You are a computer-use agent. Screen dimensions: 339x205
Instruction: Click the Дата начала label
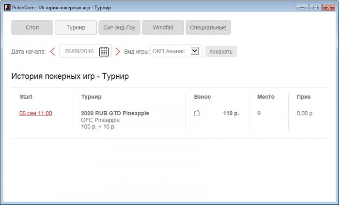(x=29, y=52)
